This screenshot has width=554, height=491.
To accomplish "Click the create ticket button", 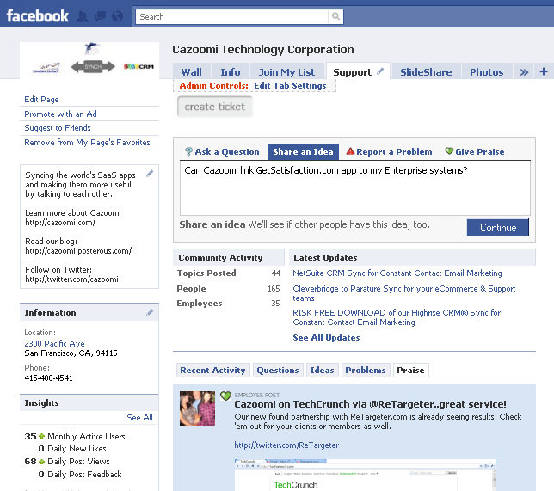I will point(215,107).
